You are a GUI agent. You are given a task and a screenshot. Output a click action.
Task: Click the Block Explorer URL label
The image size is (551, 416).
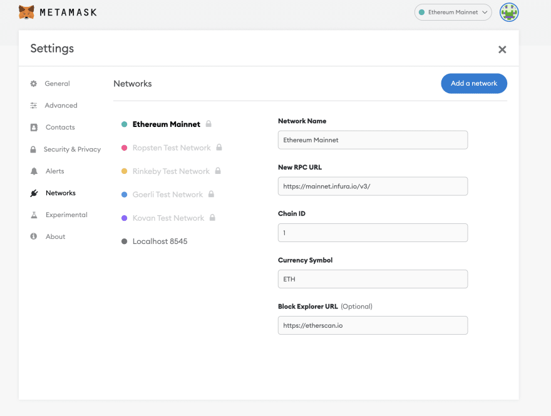[x=308, y=307]
